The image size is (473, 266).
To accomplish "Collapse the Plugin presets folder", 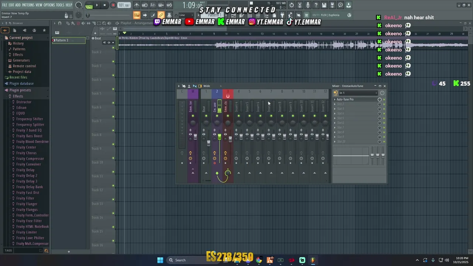I will [20, 90].
